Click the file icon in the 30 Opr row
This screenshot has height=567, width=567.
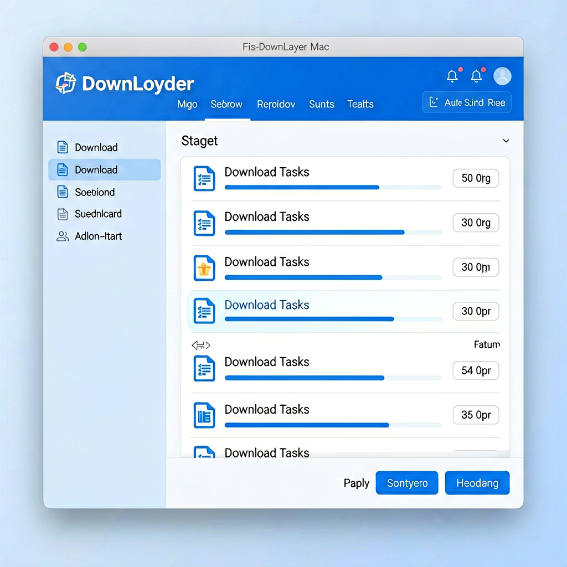204,311
